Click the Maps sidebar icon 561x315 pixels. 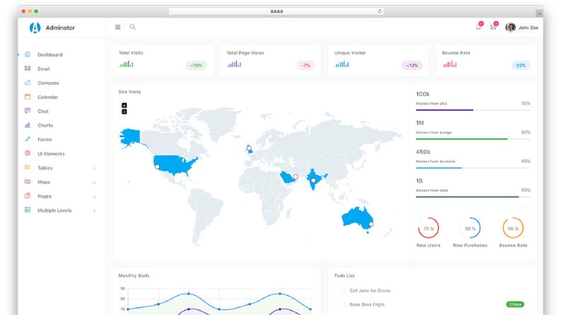[x=28, y=182]
